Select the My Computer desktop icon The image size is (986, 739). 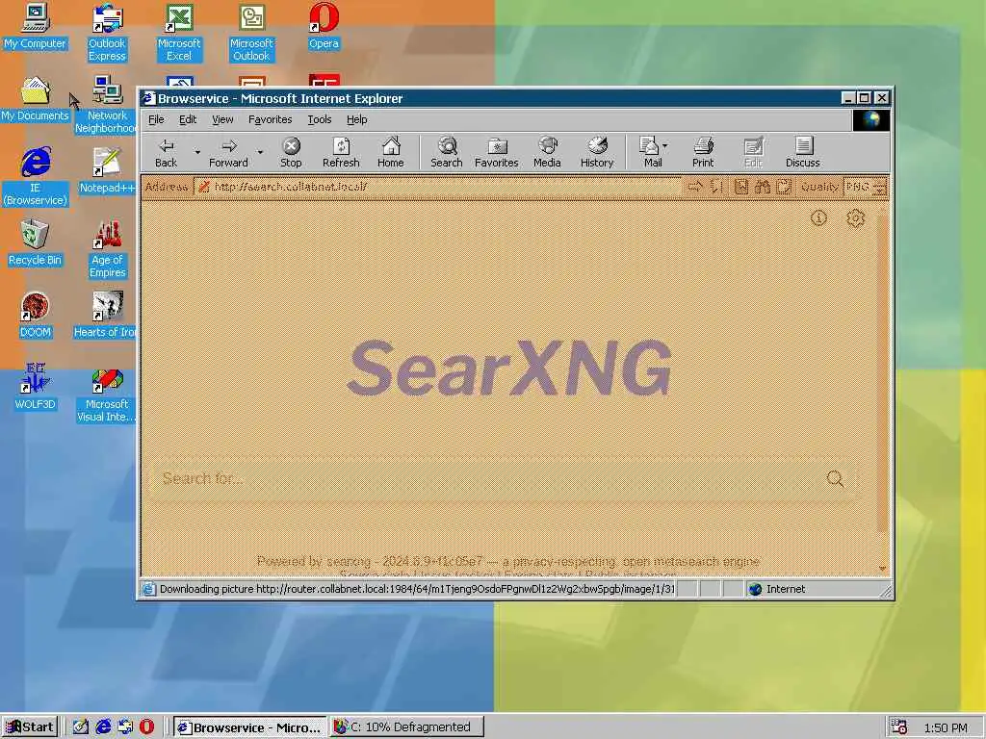pyautogui.click(x=36, y=26)
